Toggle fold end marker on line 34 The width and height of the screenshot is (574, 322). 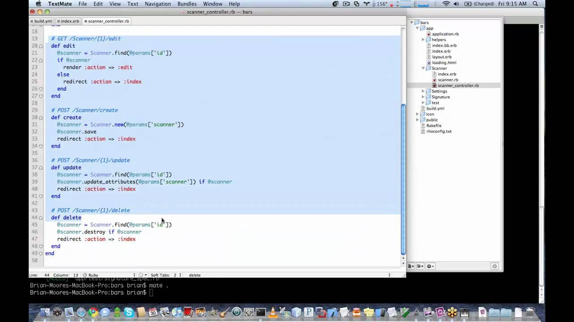click(x=41, y=146)
